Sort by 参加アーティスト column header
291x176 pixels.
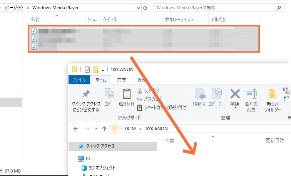pyautogui.click(x=179, y=20)
